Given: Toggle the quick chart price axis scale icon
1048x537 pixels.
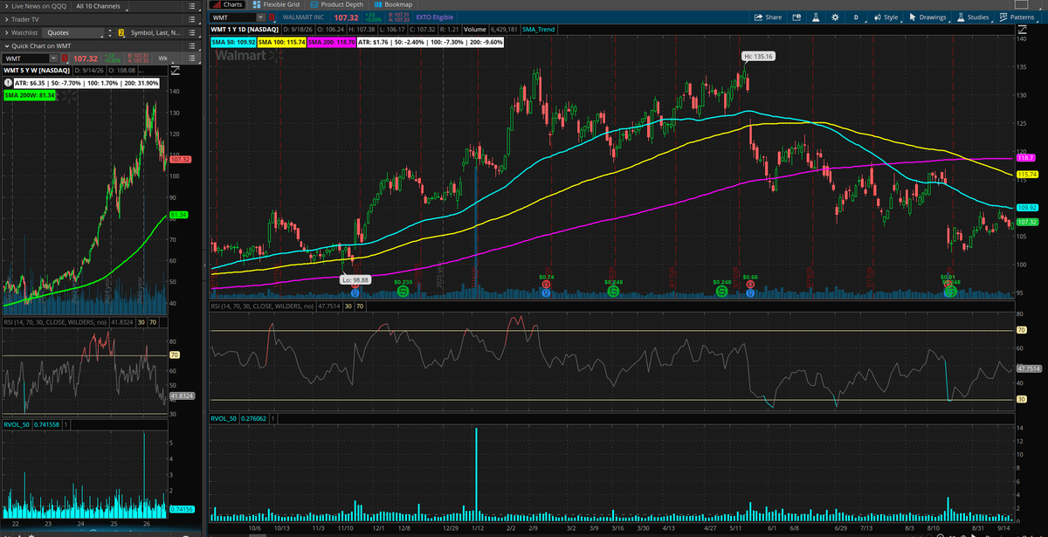Looking at the screenshot, I should 175,71.
